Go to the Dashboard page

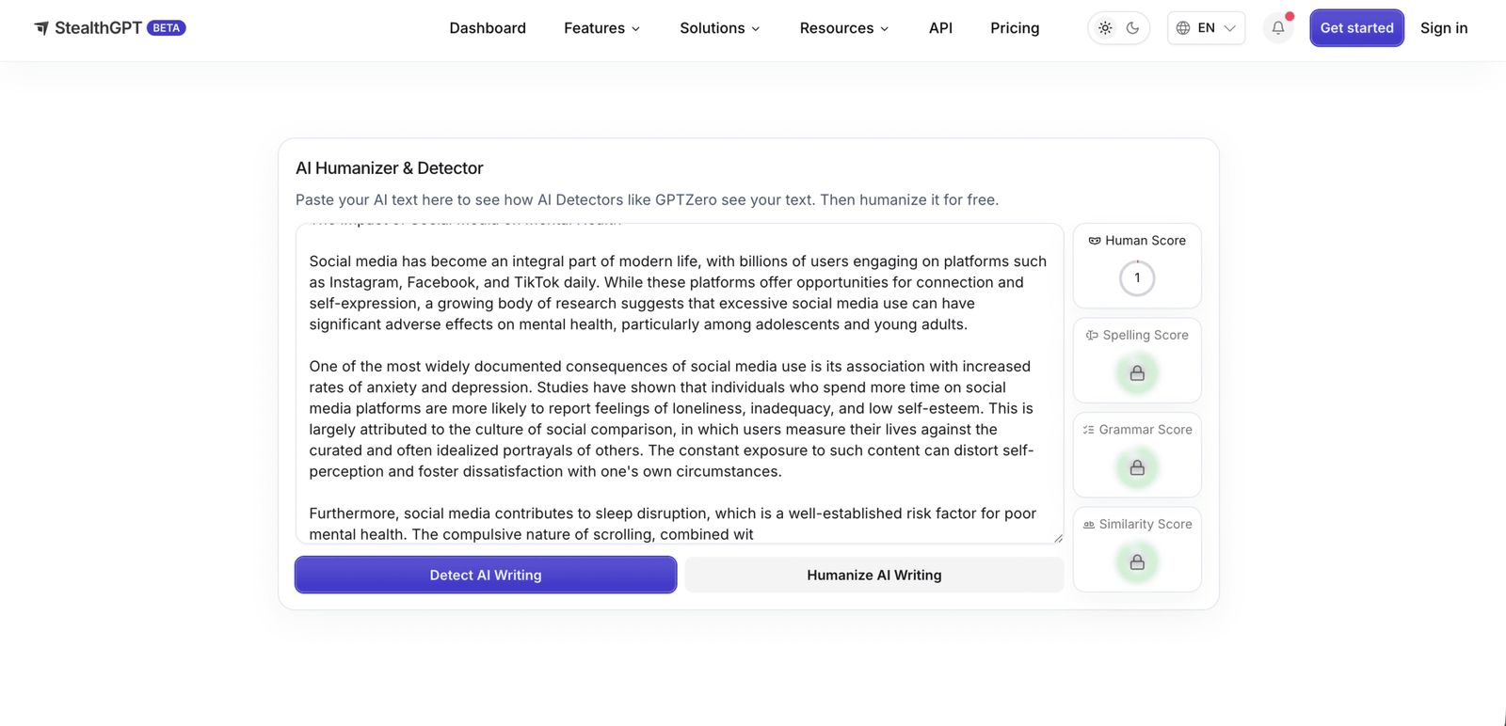pos(488,28)
